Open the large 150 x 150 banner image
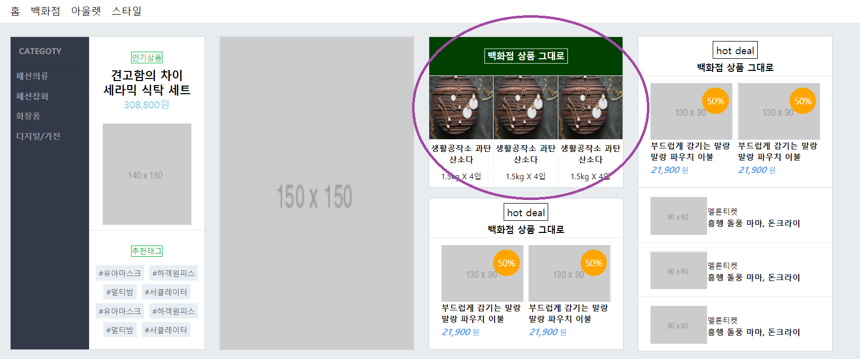This screenshot has height=359, width=860. coord(316,193)
